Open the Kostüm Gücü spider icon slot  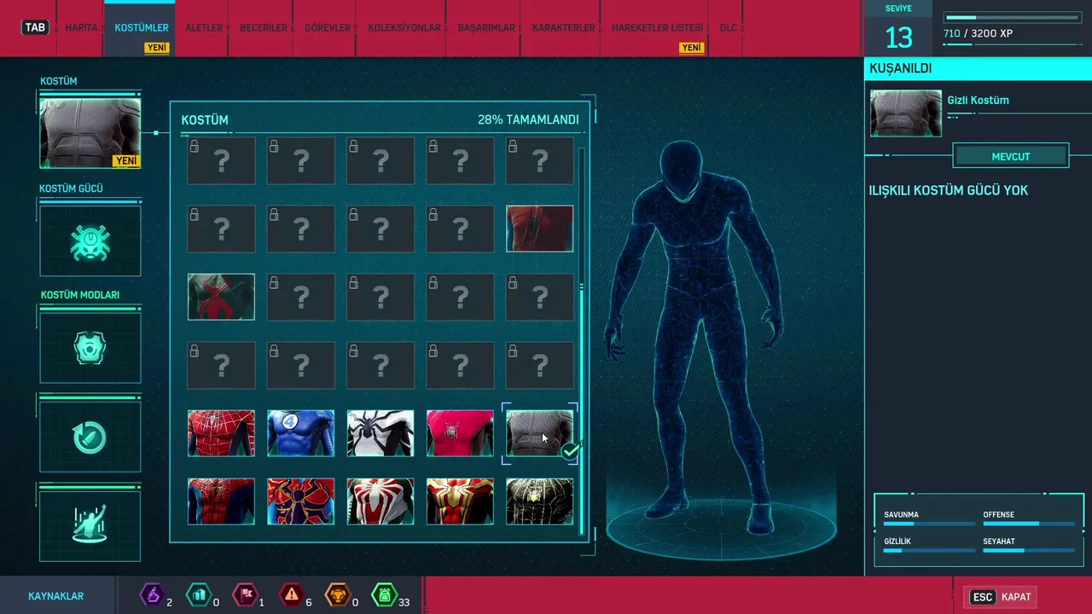click(x=90, y=240)
